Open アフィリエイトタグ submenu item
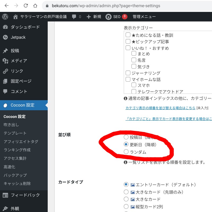The width and height of the screenshot is (212, 212). pyautogui.click(x=21, y=142)
